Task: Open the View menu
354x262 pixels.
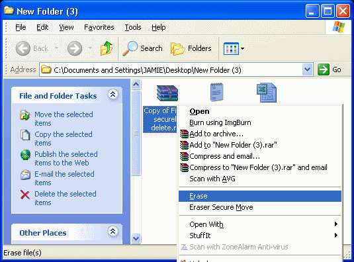Action: (66, 28)
